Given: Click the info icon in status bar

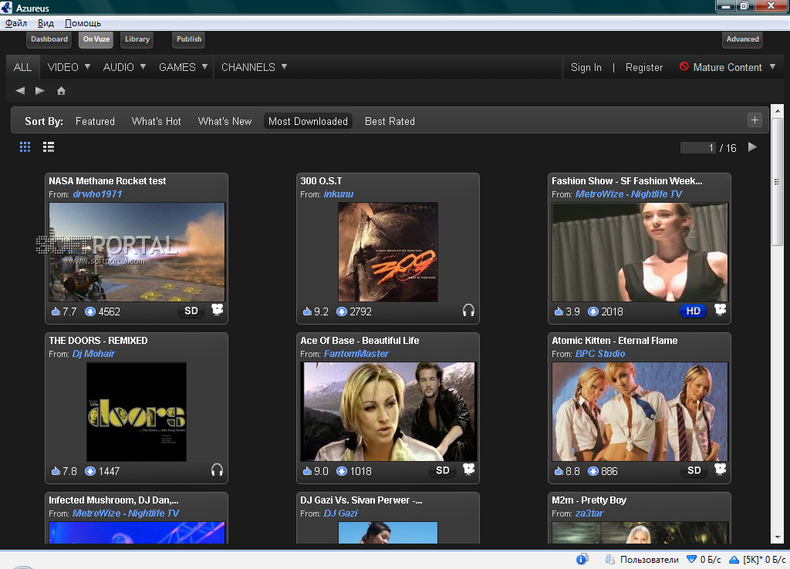Looking at the screenshot, I should coord(582,559).
